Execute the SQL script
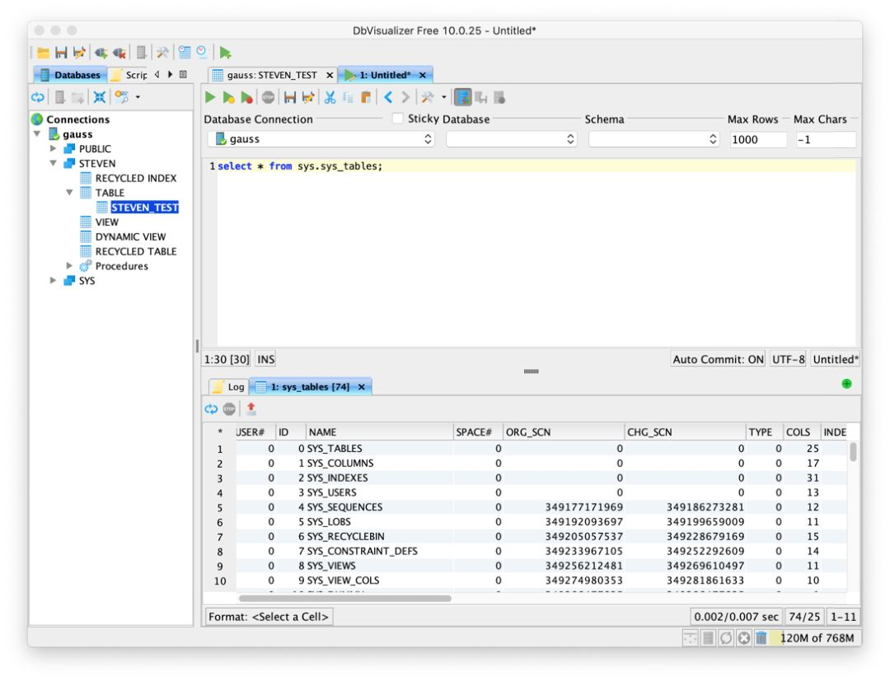The image size is (890, 681). tap(211, 97)
